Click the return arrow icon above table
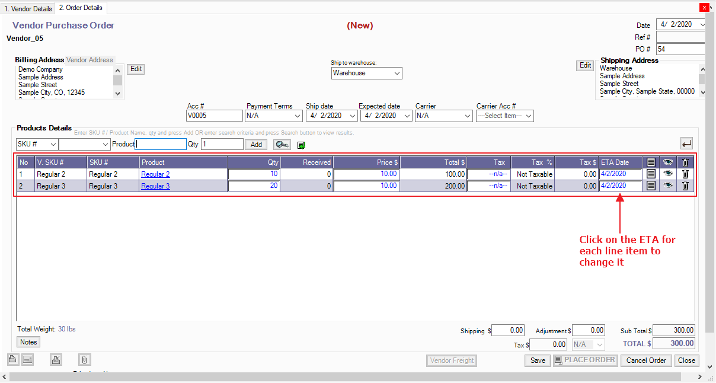This screenshot has height=383, width=716. pyautogui.click(x=687, y=143)
